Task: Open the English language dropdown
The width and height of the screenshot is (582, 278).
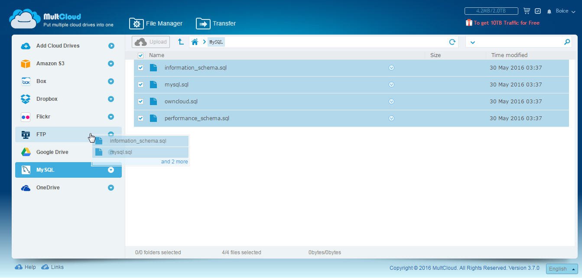Action: point(562,268)
